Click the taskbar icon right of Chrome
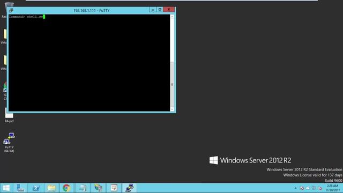343x193 pixels. pos(83,188)
